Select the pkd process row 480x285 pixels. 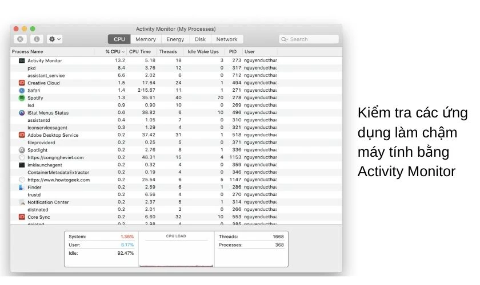(x=176, y=68)
